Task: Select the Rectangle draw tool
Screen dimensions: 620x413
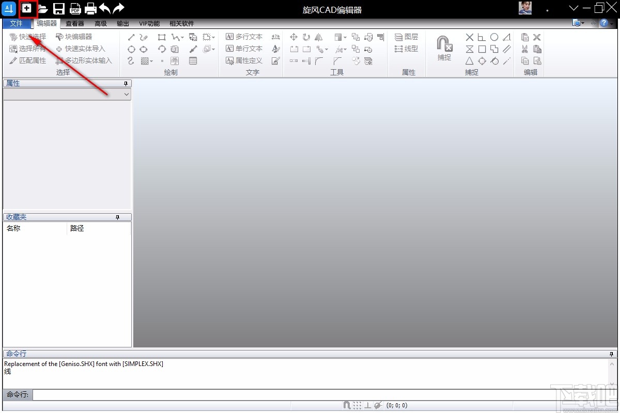Action: point(162,37)
